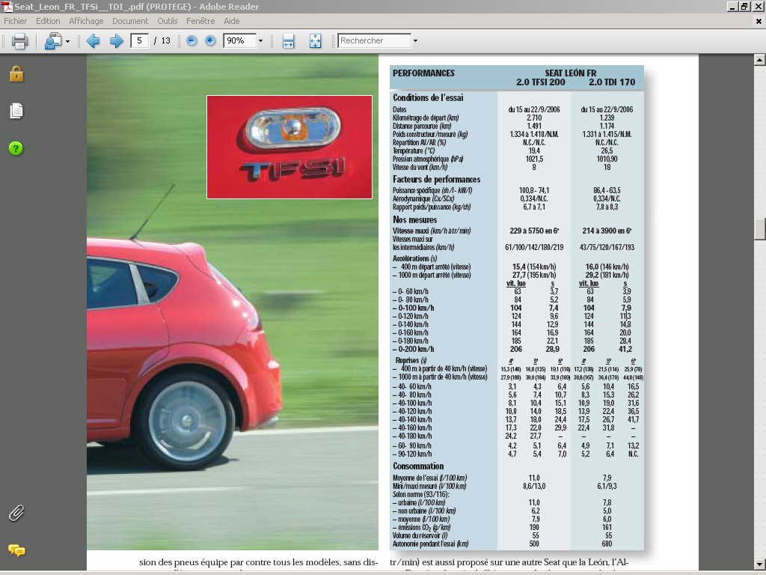Click the Print icon in toolbar
This screenshot has height=575, width=766.
coord(20,41)
